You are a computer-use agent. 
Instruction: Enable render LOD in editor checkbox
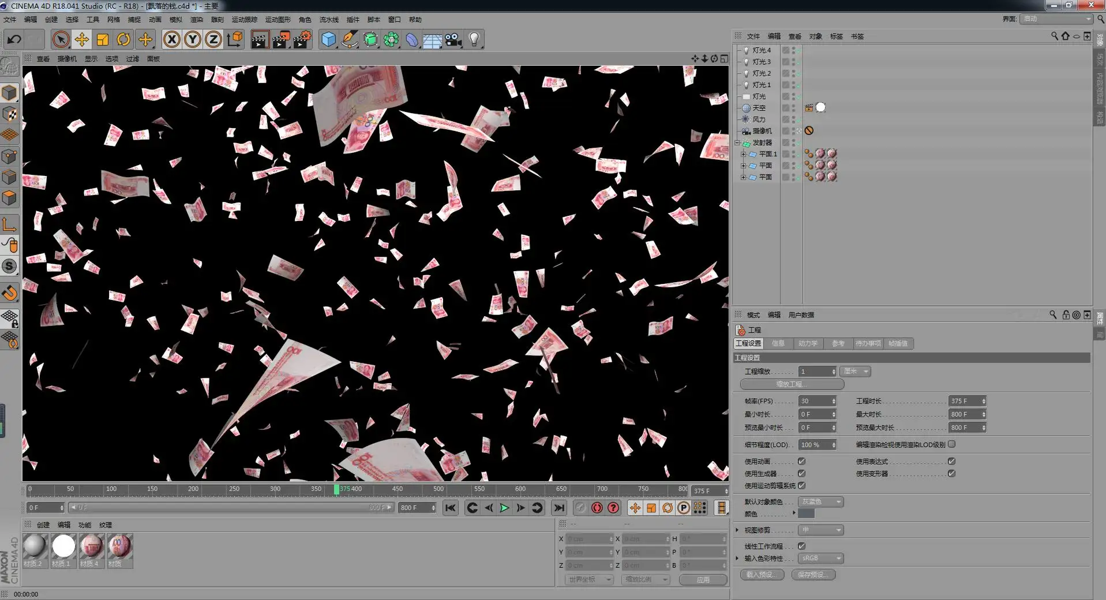click(x=951, y=444)
